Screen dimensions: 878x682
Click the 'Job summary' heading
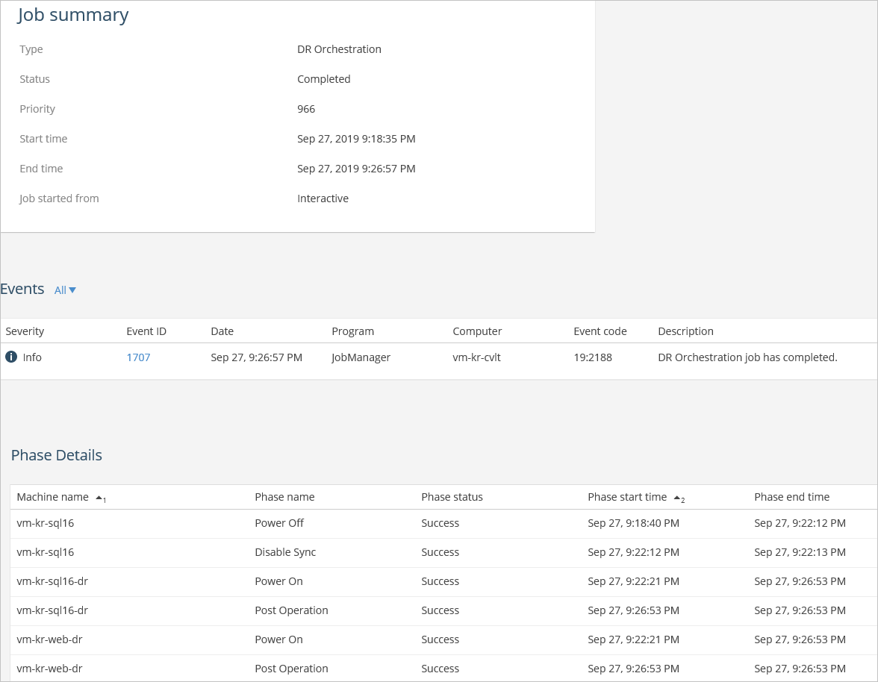pyautogui.click(x=73, y=14)
